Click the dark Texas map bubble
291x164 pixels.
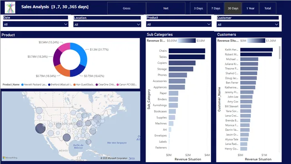67,138
